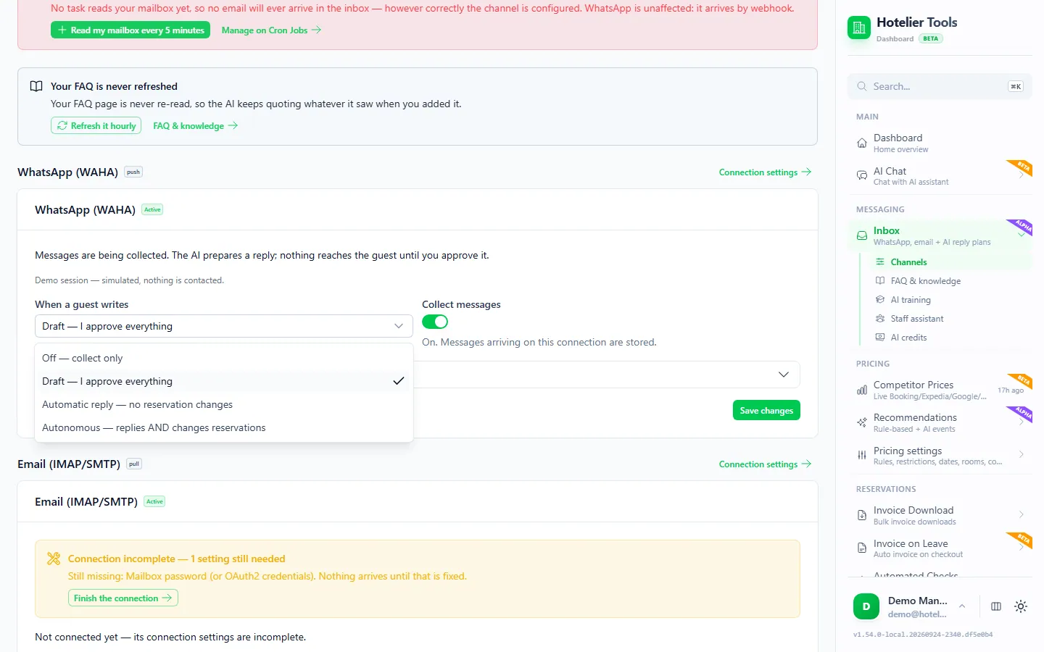
Task: Click the Invoice Download document icon
Action: 862,515
